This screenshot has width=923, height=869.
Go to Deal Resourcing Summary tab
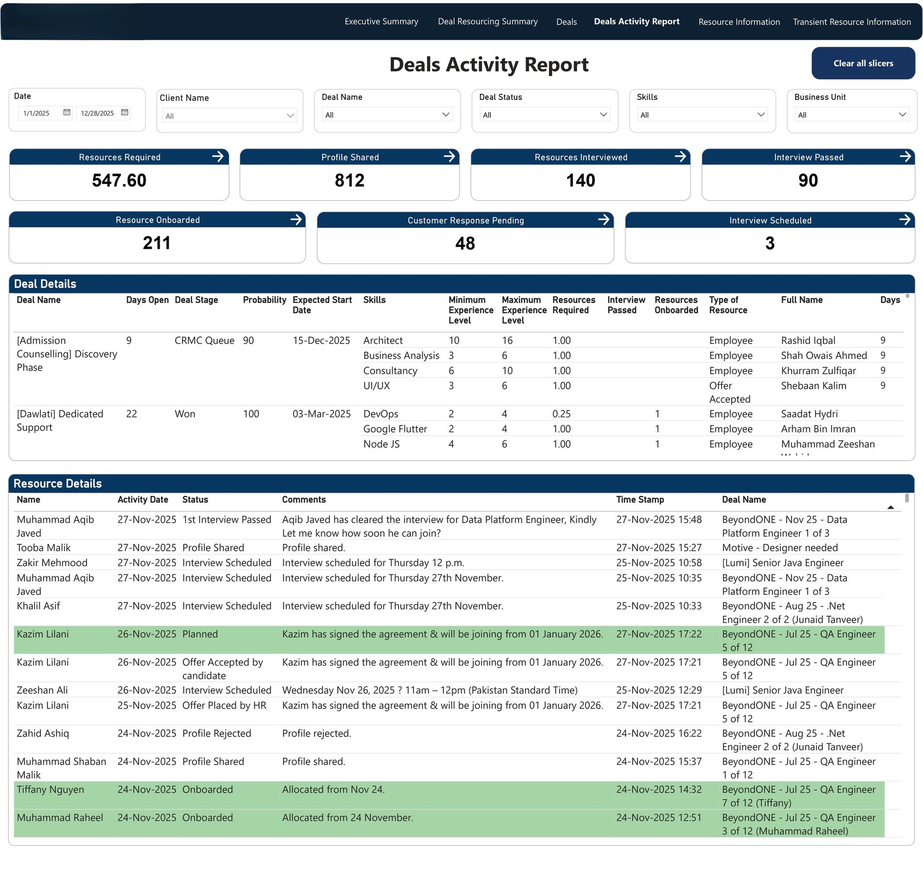click(x=487, y=22)
